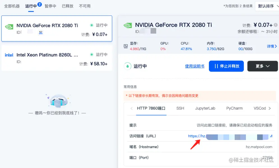Click the 访问此端口链接前 hint text
The width and height of the screenshot is (279, 168).
(234, 125)
